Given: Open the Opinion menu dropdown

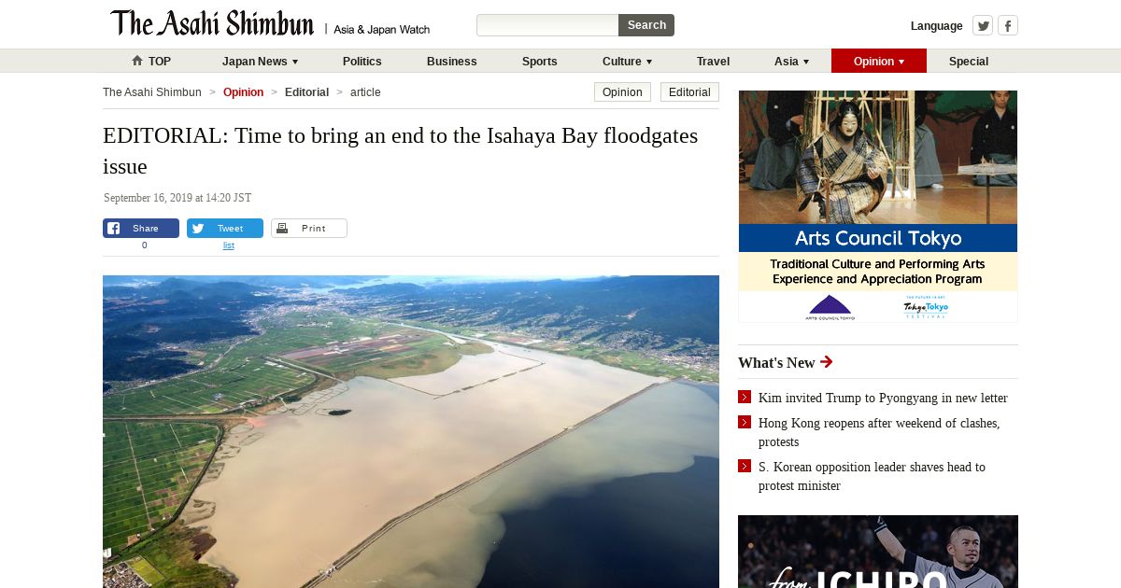Looking at the screenshot, I should pos(879,61).
